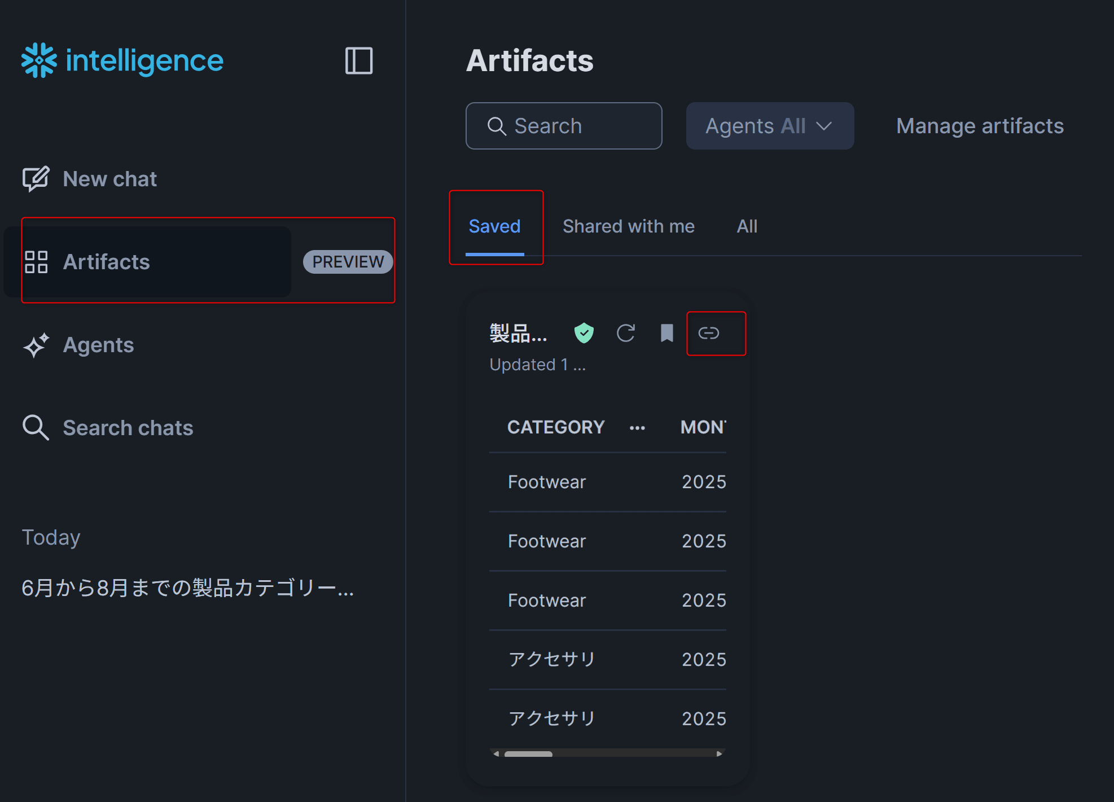Collapse the sidebar panel icon

point(359,60)
